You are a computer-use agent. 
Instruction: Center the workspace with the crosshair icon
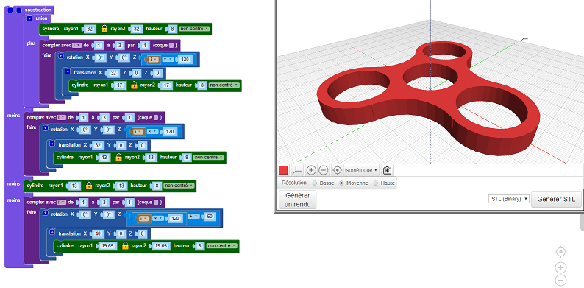coord(560,252)
